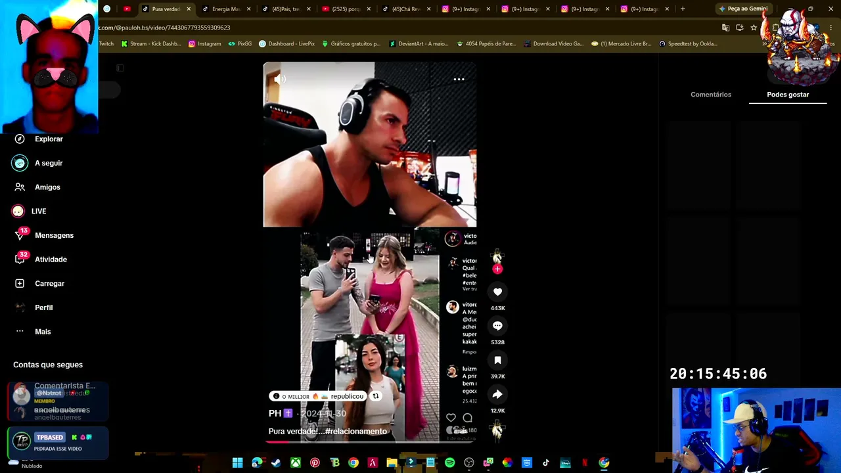Open the TikTok app from the taskbar
841x473 pixels.
(546, 463)
